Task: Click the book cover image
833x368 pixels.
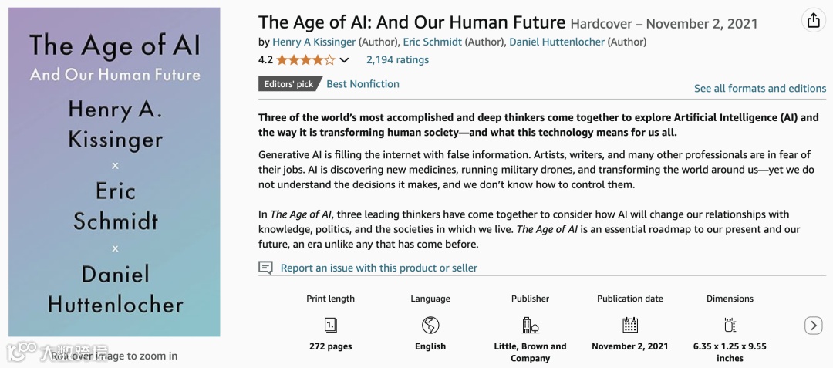Action: (114, 172)
